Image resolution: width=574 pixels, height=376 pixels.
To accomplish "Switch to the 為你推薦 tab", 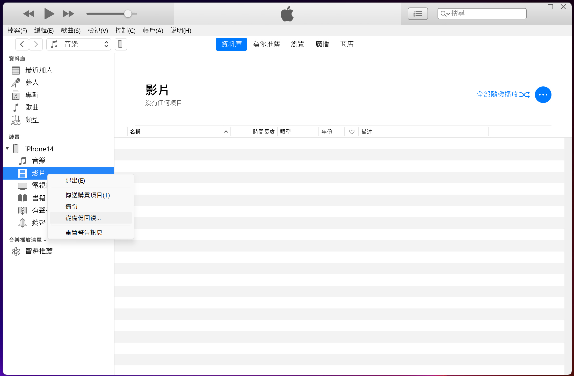I will pos(266,44).
